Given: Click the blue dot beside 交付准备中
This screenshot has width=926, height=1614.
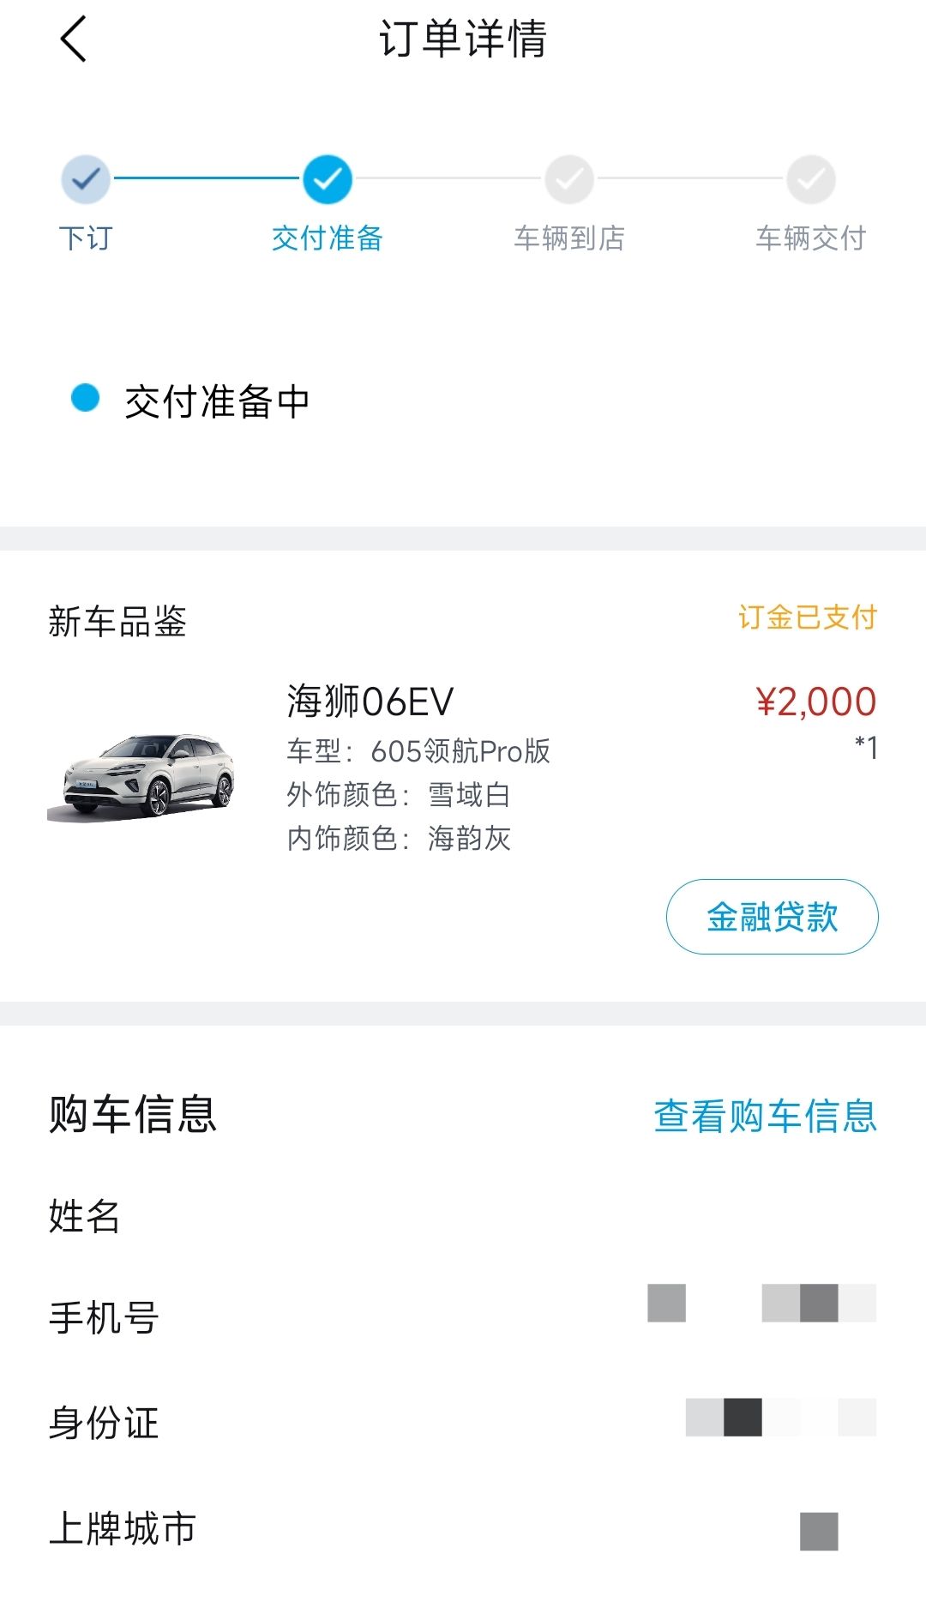Looking at the screenshot, I should point(85,398).
